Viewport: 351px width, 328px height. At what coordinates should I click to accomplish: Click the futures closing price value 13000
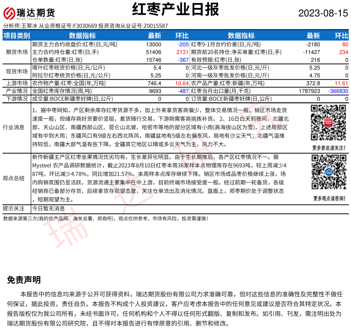coord(153,44)
